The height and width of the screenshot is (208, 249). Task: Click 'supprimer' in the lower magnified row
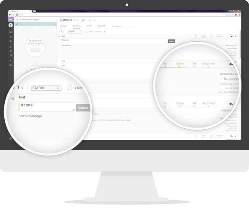click(209, 104)
